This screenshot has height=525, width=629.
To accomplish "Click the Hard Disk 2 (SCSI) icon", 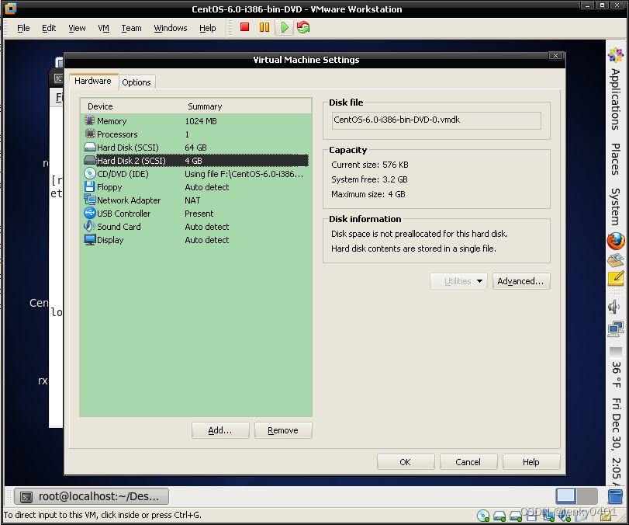I will tap(90, 160).
